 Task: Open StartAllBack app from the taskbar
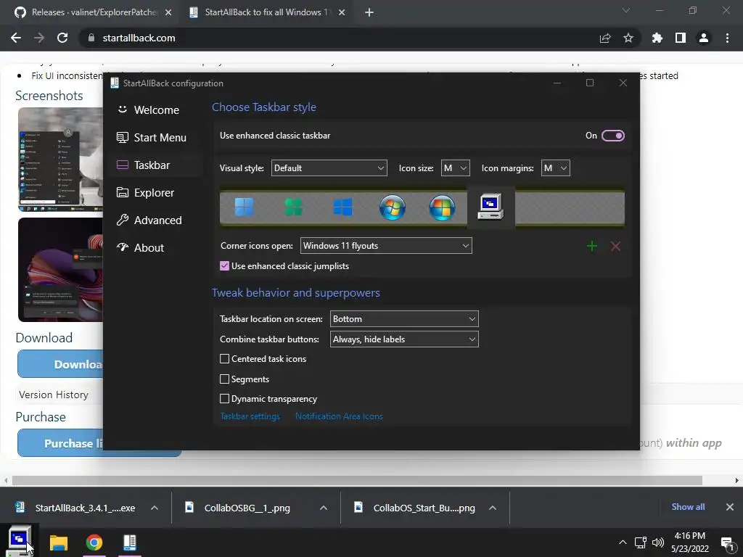129,542
